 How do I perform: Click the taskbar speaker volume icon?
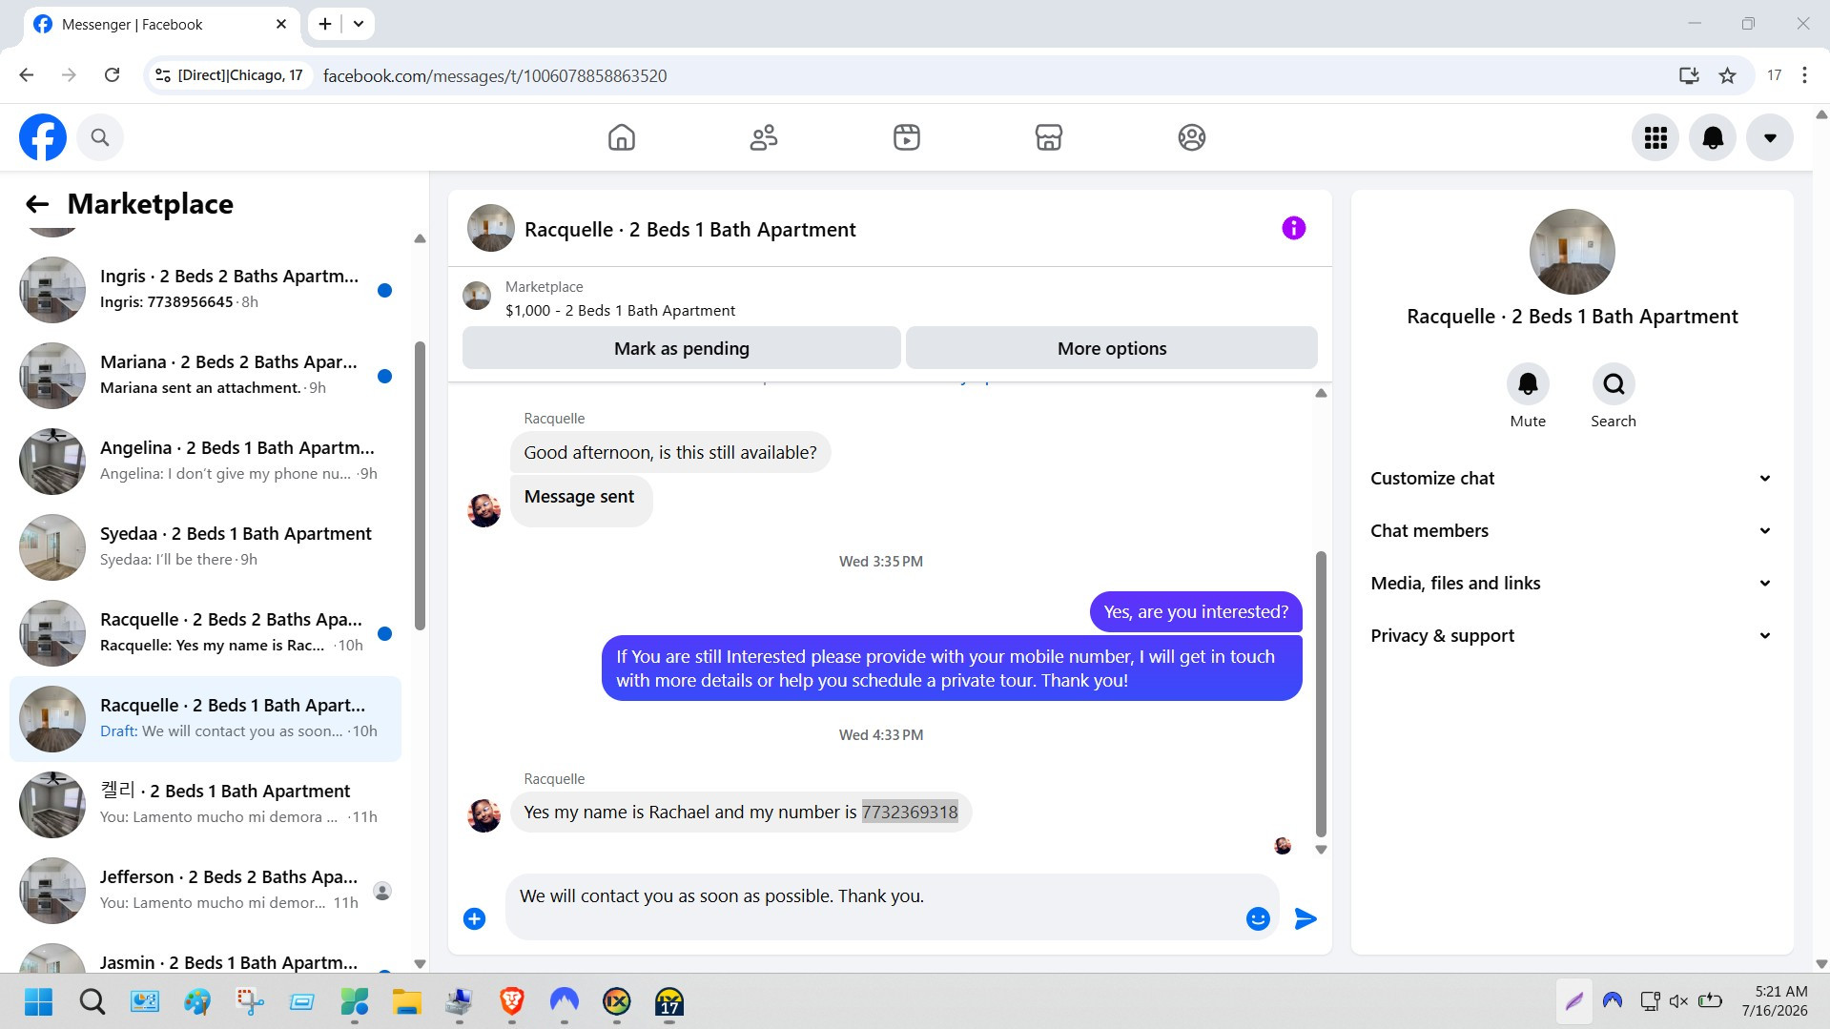click(1679, 1001)
